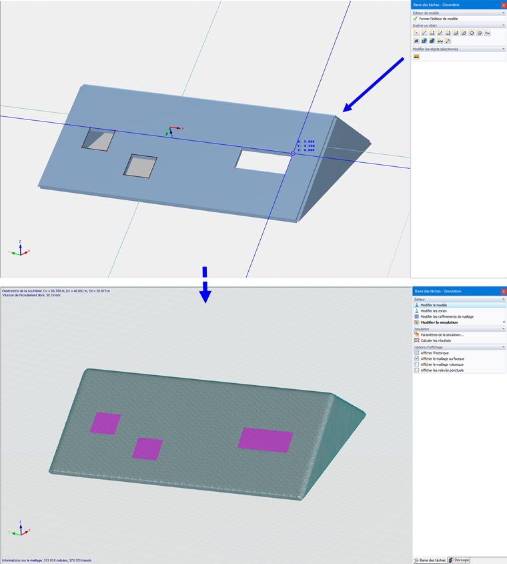The height and width of the screenshot is (564, 507).
Task: Click Vitesse de l'écoulement libre: 30.19 m/s
Action: [31, 295]
